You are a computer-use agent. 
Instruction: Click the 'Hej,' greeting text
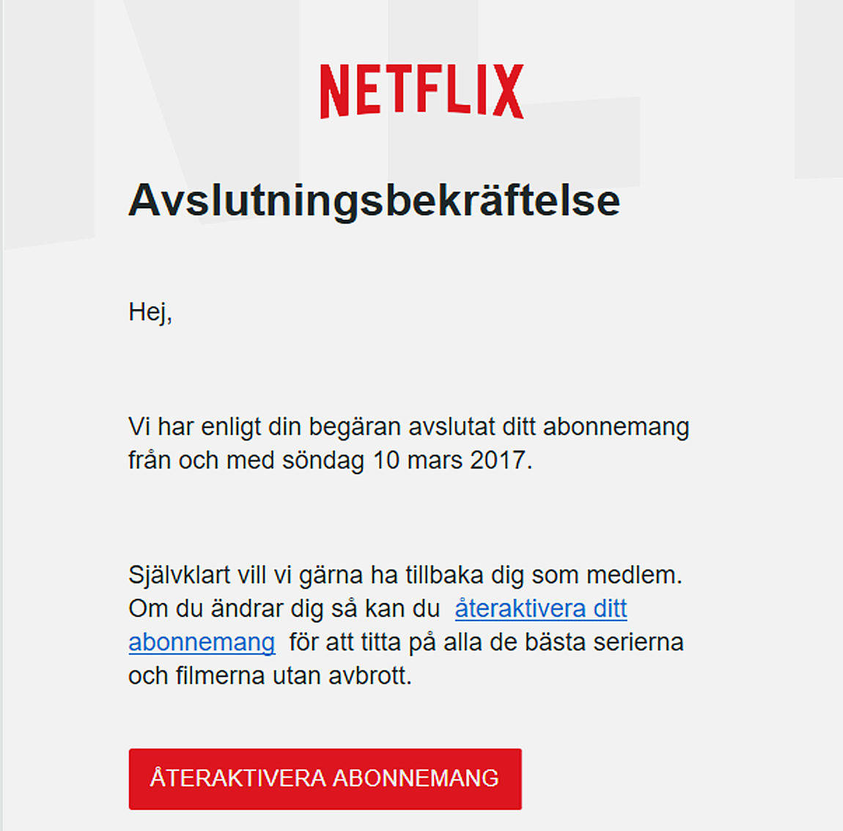point(150,311)
